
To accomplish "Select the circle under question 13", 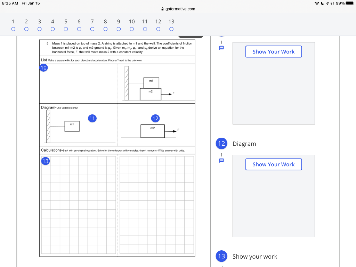I will [171, 29].
